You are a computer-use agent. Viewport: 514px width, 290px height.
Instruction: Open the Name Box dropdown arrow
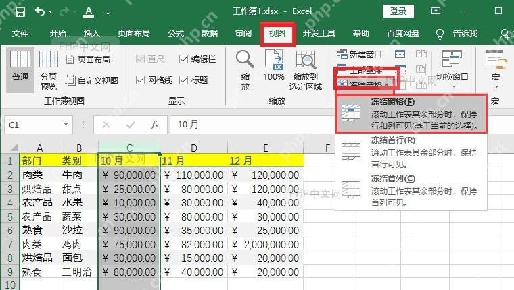pyautogui.click(x=66, y=125)
